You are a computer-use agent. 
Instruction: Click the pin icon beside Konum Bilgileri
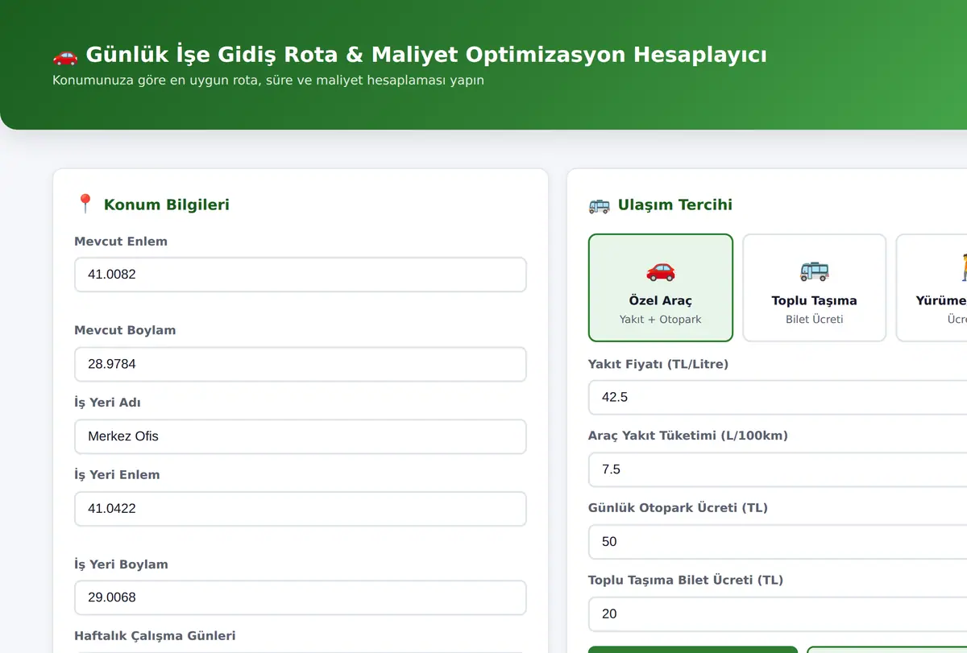85,205
